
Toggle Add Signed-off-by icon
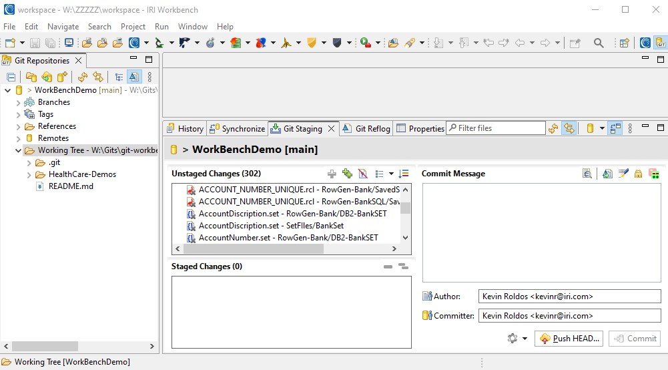pyautogui.click(x=623, y=174)
